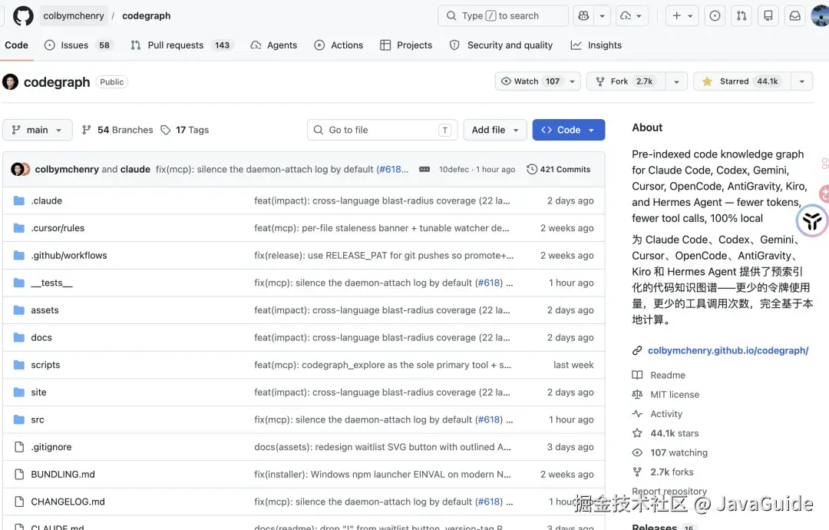Unstar the repository with Starred button
The height and width of the screenshot is (530, 829).
tap(741, 81)
